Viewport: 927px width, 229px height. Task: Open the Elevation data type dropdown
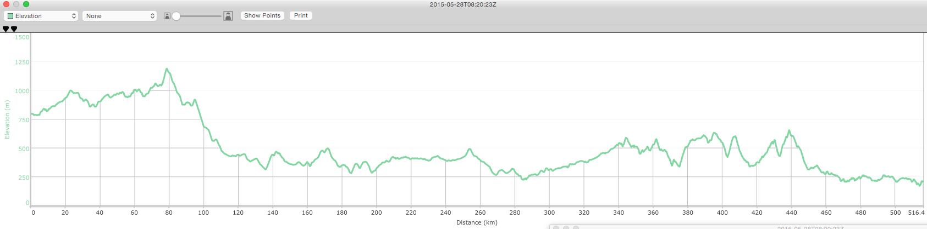42,16
